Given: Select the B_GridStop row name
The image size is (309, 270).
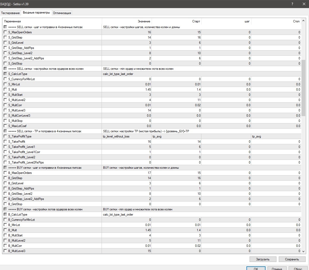Looking at the screenshot, I should tap(15, 204).
